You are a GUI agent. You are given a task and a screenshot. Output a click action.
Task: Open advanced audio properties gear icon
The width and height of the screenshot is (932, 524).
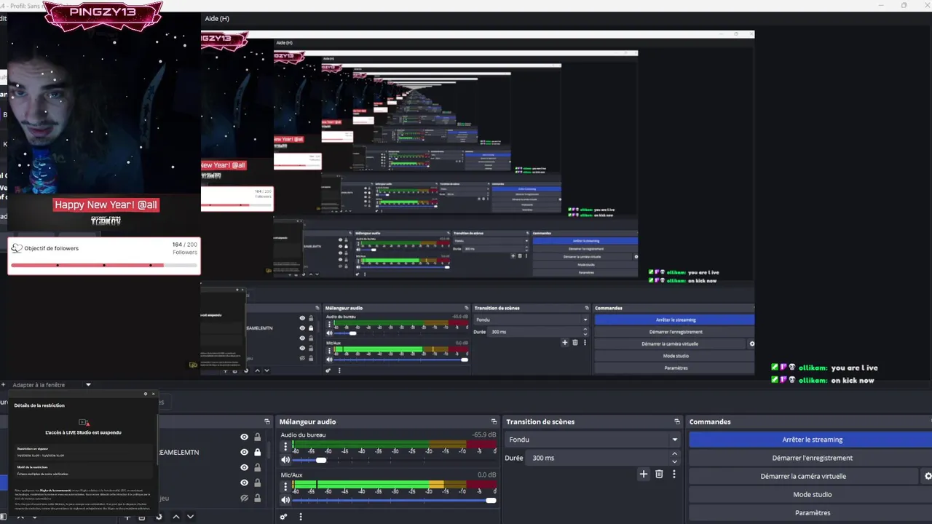point(284,517)
